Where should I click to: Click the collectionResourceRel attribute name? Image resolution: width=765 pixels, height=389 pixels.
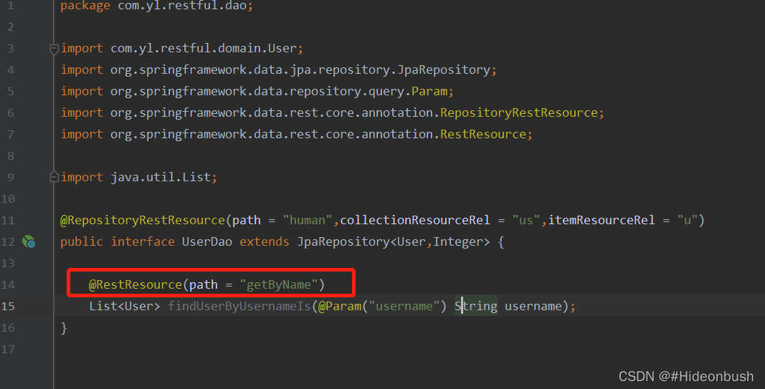(x=414, y=221)
